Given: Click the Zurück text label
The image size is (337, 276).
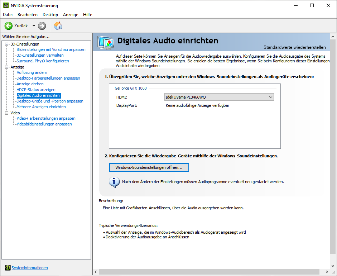Looking at the screenshot, I should [21, 26].
